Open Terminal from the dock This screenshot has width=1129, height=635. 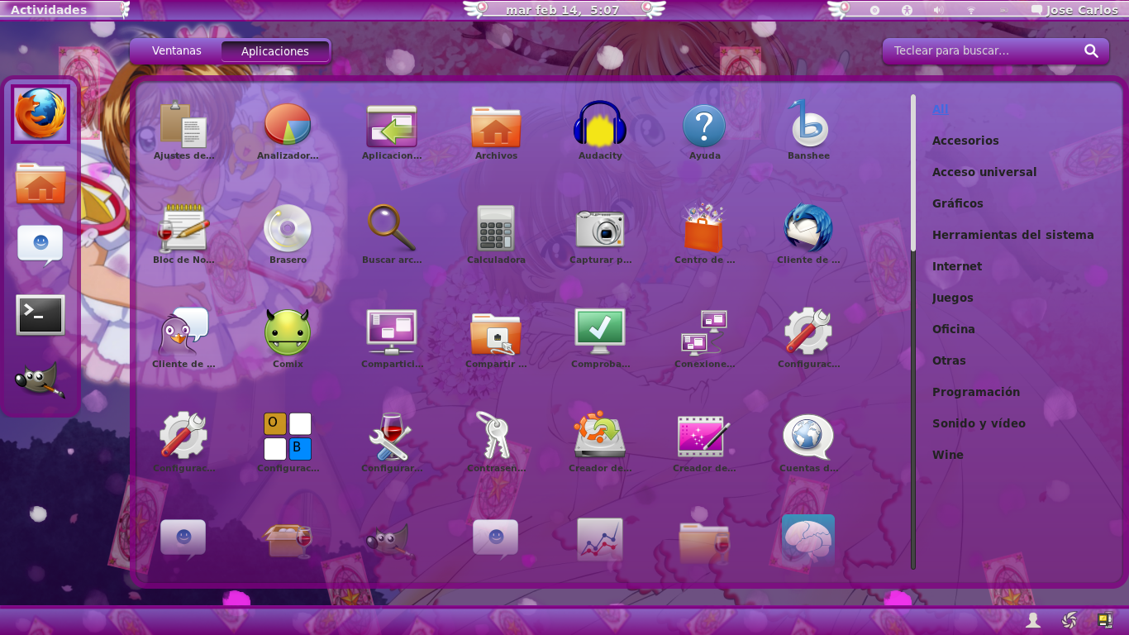40,315
